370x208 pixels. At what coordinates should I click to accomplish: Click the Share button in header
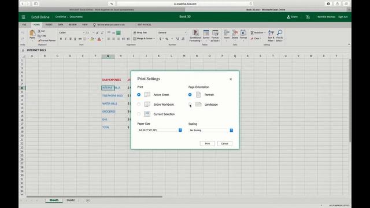pos(292,17)
